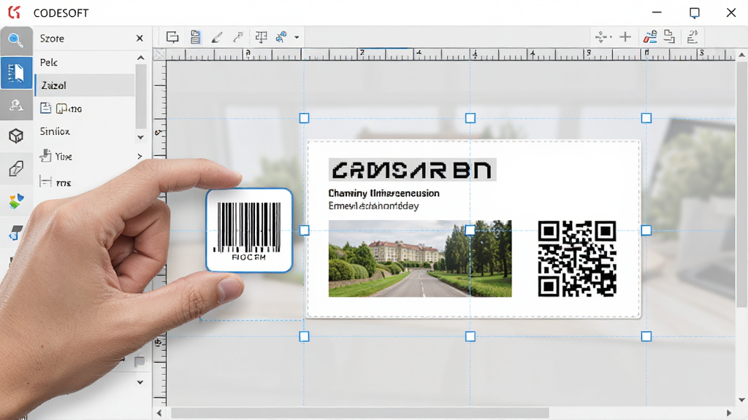Close the Szote panel
This screenshot has height=420, width=748.
click(x=140, y=38)
